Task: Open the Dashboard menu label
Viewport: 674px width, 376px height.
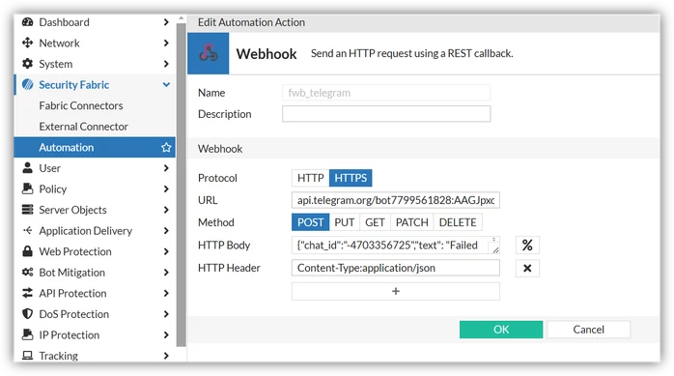Action: pyautogui.click(x=64, y=22)
